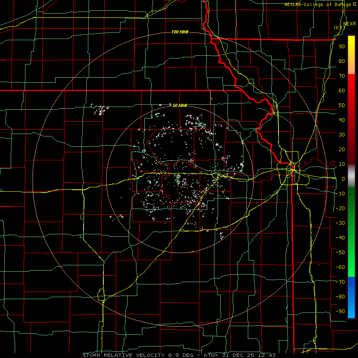358x358 pixels.
Task: Click the 80 value on velocity scale
Action: pyautogui.click(x=342, y=61)
